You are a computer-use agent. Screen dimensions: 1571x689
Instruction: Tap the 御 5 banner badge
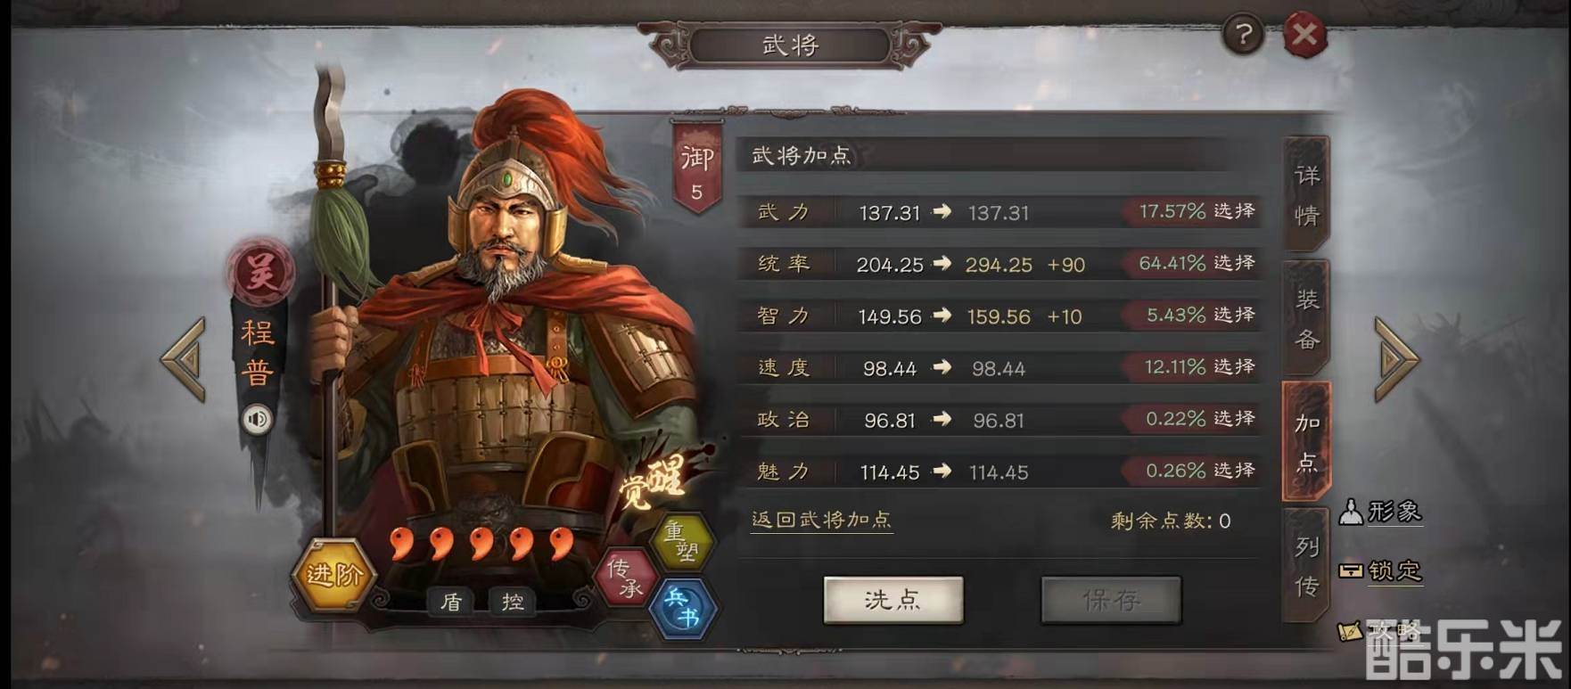(x=697, y=168)
